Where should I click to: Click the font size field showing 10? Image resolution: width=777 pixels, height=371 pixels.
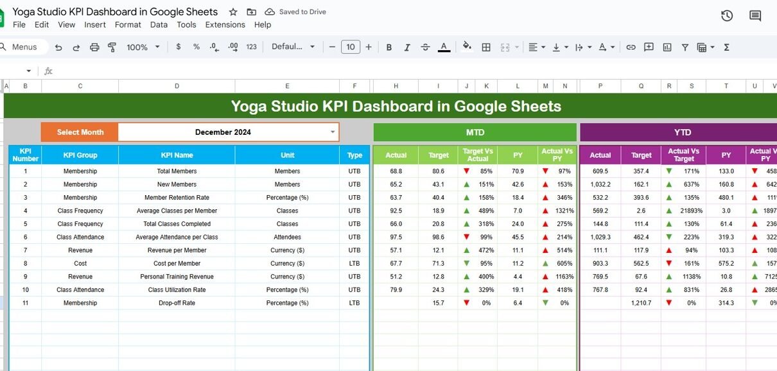coord(350,47)
